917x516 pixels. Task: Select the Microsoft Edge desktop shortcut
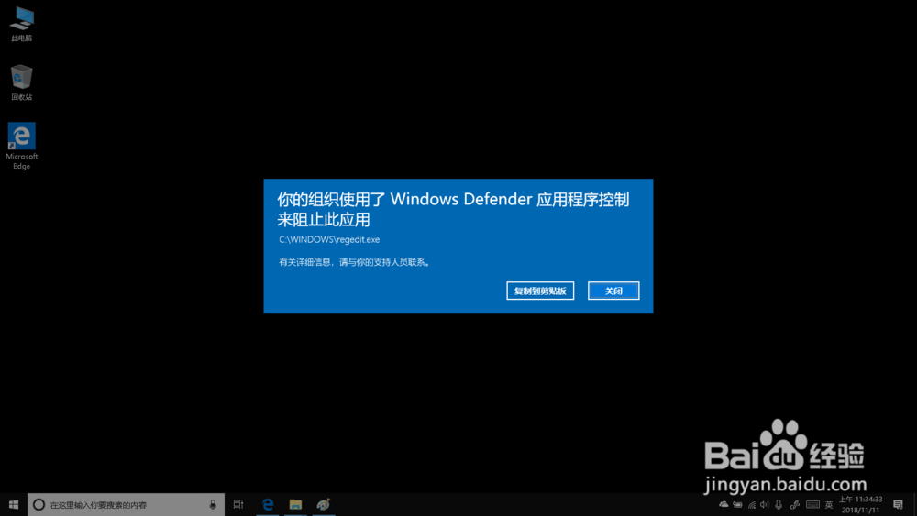(22, 146)
